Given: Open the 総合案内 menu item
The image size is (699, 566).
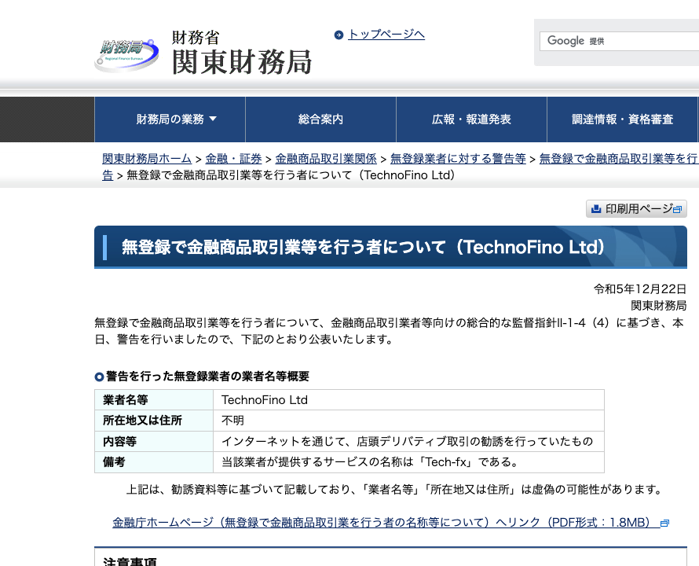Looking at the screenshot, I should 320,119.
